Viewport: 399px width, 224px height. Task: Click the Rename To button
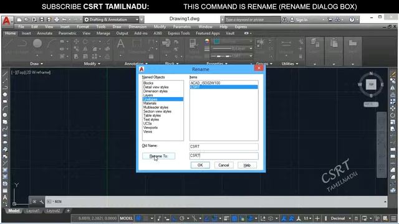[158, 156]
